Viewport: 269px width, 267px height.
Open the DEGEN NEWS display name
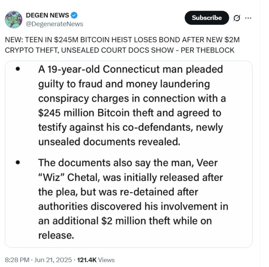tap(48, 15)
